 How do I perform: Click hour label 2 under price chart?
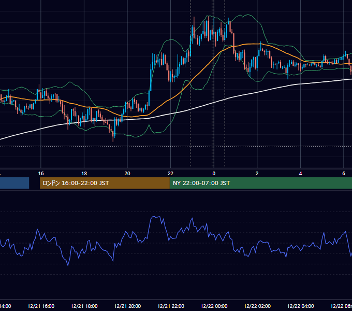tap(257, 174)
